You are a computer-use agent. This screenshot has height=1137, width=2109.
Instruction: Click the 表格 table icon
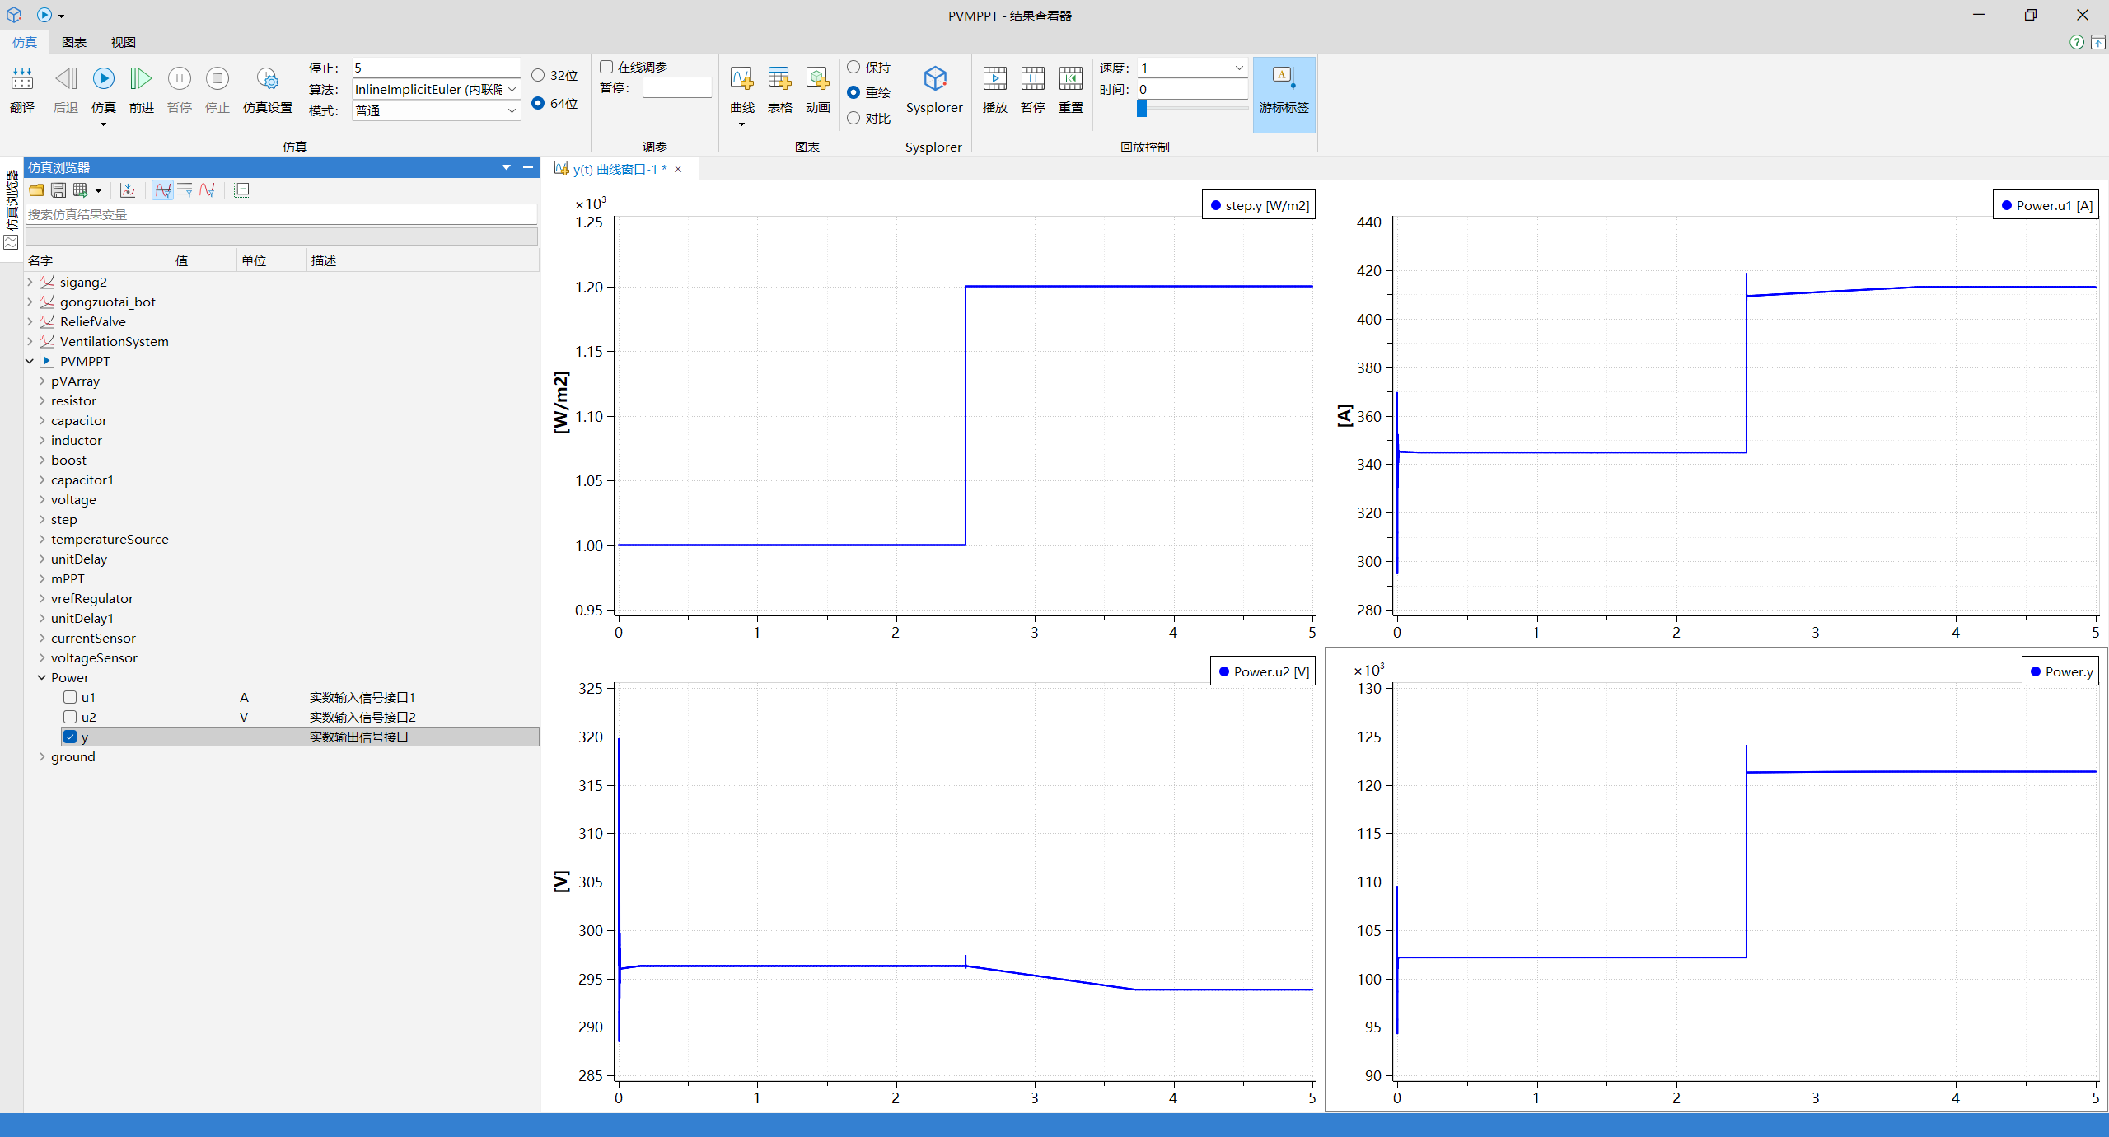point(779,80)
